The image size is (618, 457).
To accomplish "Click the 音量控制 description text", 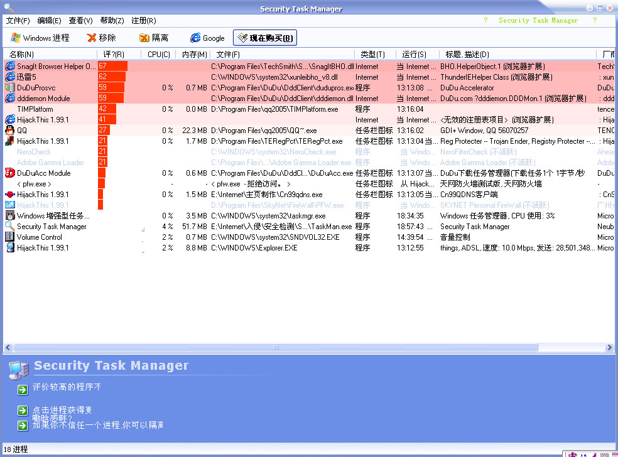I will coord(455,237).
